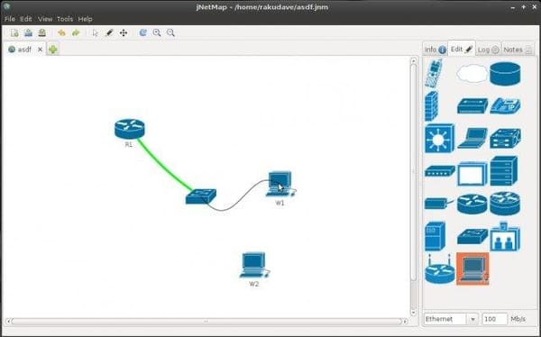Click the zoom in magnifier
Screen dimensions: 541x337
click(157, 32)
